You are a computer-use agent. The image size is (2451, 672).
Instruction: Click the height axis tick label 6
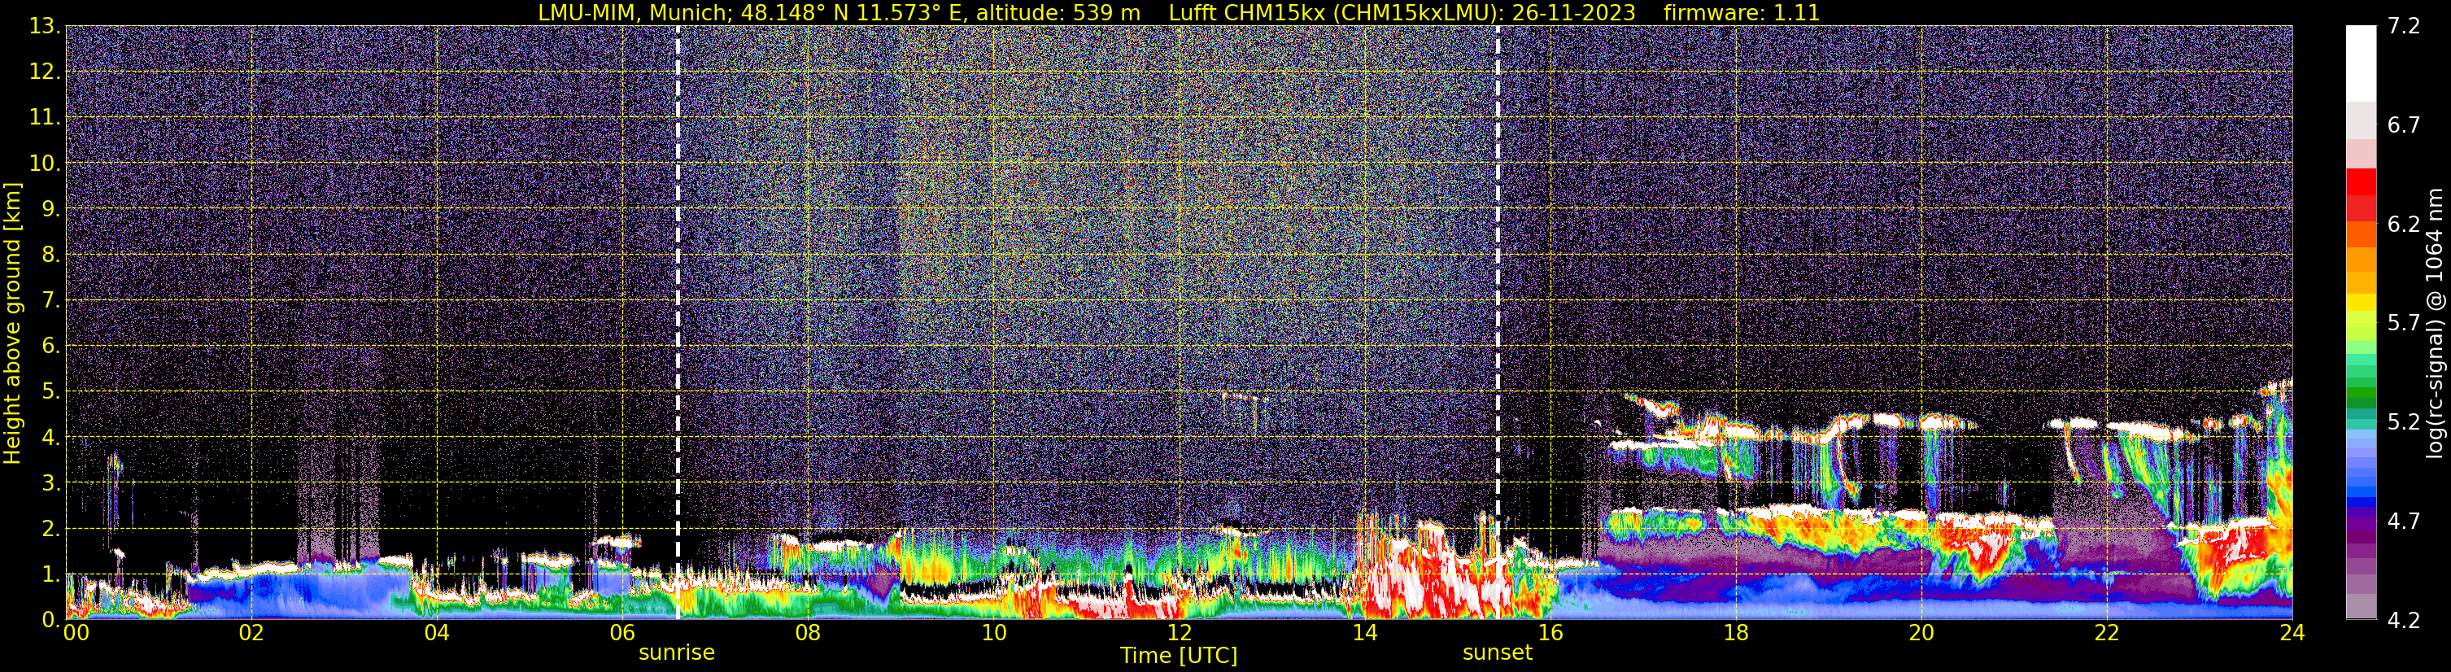point(50,346)
